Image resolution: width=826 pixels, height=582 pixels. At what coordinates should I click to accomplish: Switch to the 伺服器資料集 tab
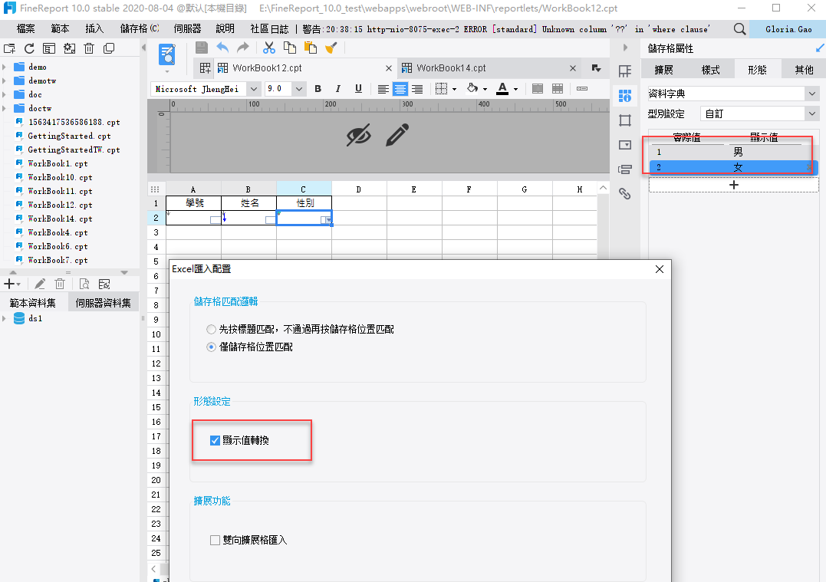(102, 301)
